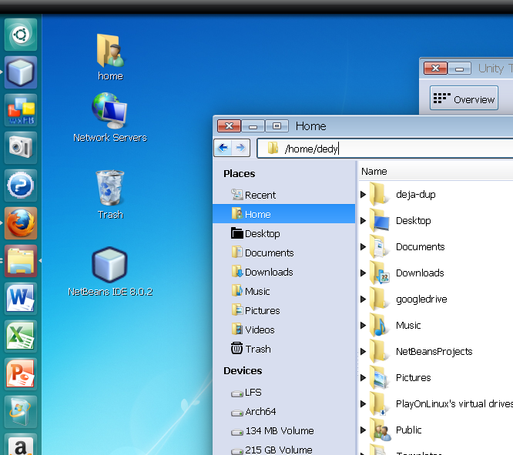Launch PowerPoint from the dock
The image size is (513, 455).
[x=21, y=374]
